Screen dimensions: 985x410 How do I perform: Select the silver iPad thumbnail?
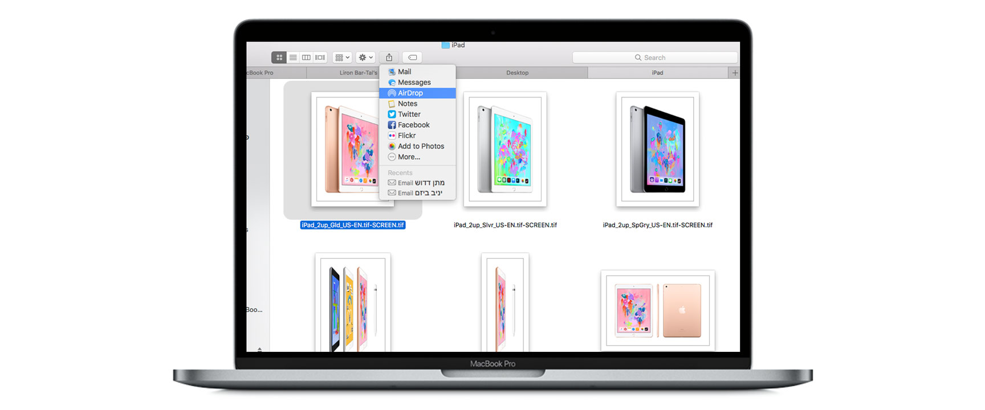[x=505, y=149]
